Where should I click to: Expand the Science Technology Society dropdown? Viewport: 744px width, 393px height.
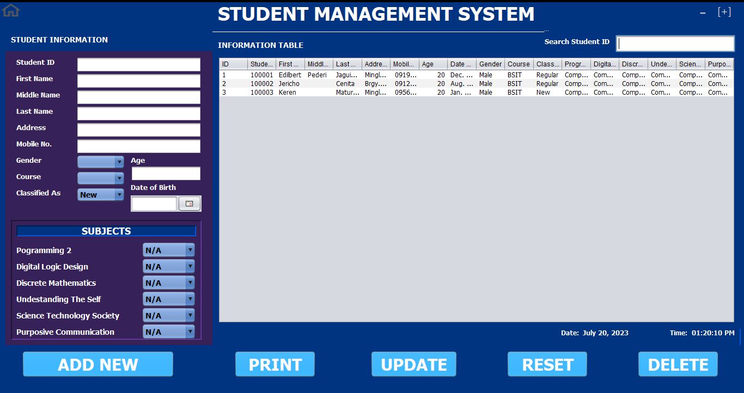click(168, 316)
